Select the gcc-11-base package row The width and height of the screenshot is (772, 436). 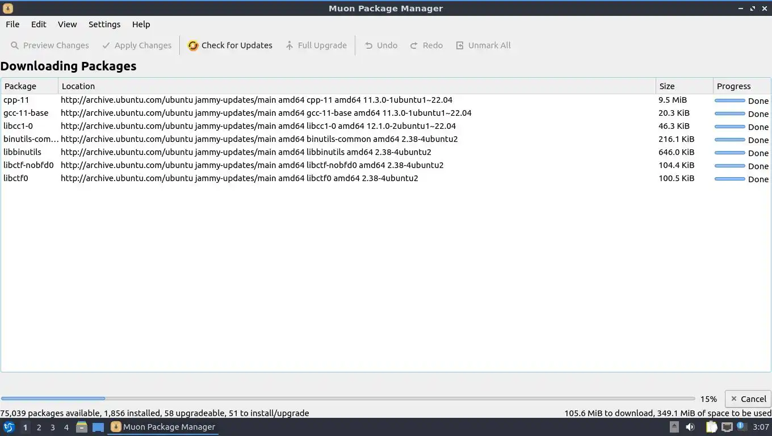(x=386, y=113)
